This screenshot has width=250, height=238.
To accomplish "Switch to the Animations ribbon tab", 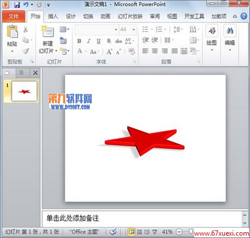I will [105, 16].
